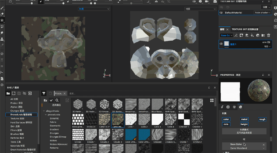Select the Clone stamp tool
Screen dimensions: 277x153
pyautogui.click(x=2, y=39)
